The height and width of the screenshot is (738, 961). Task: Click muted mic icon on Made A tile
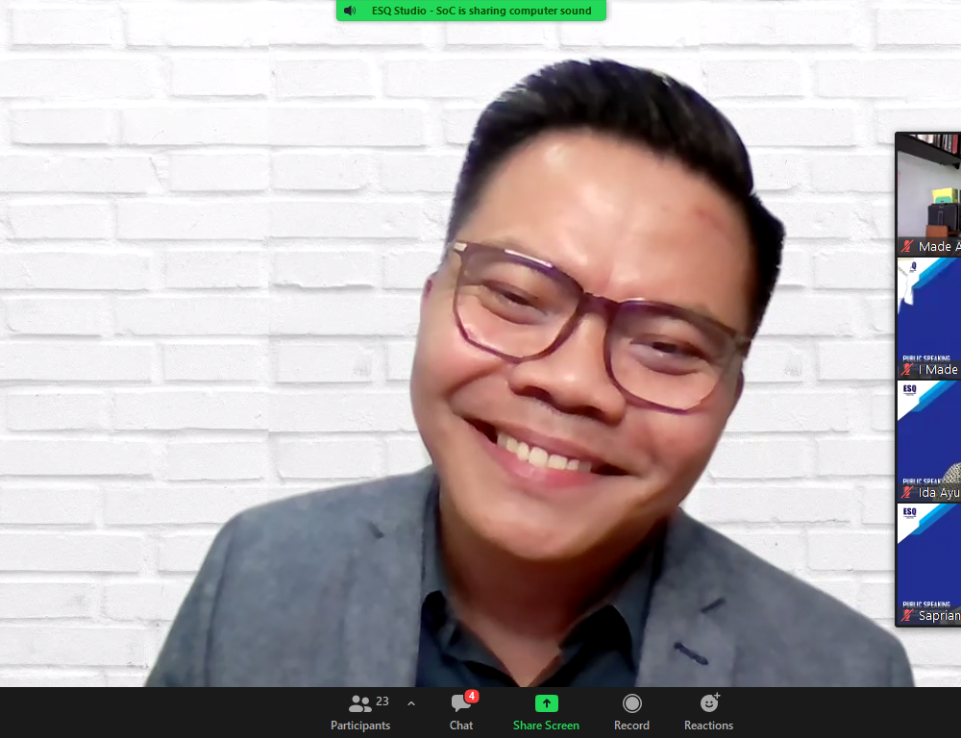pyautogui.click(x=907, y=247)
